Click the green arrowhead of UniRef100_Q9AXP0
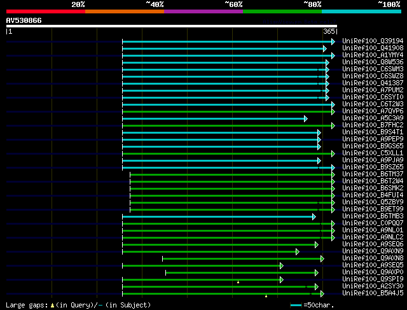407x310 pixels. [x=317, y=273]
